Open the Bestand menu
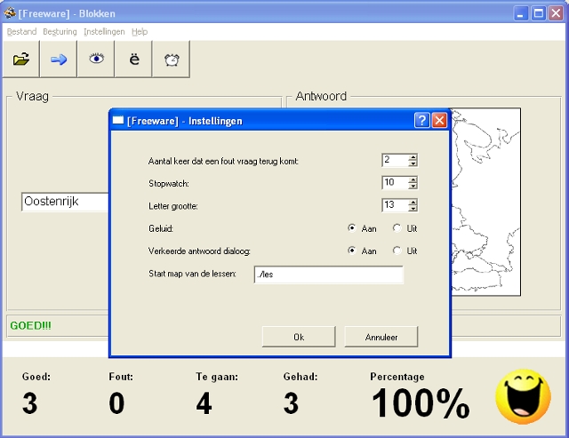569x438 pixels. pos(21,32)
